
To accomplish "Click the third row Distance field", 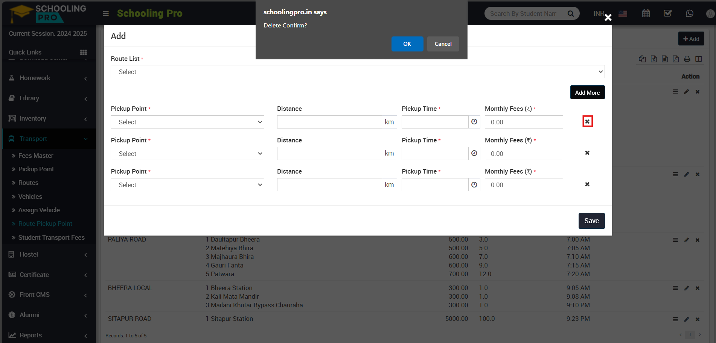I will pyautogui.click(x=329, y=185).
